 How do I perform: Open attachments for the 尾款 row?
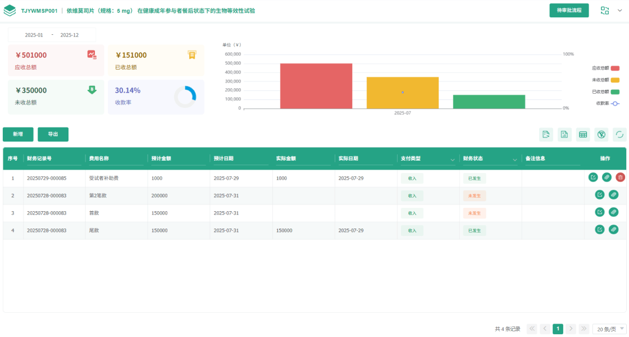[x=613, y=230]
